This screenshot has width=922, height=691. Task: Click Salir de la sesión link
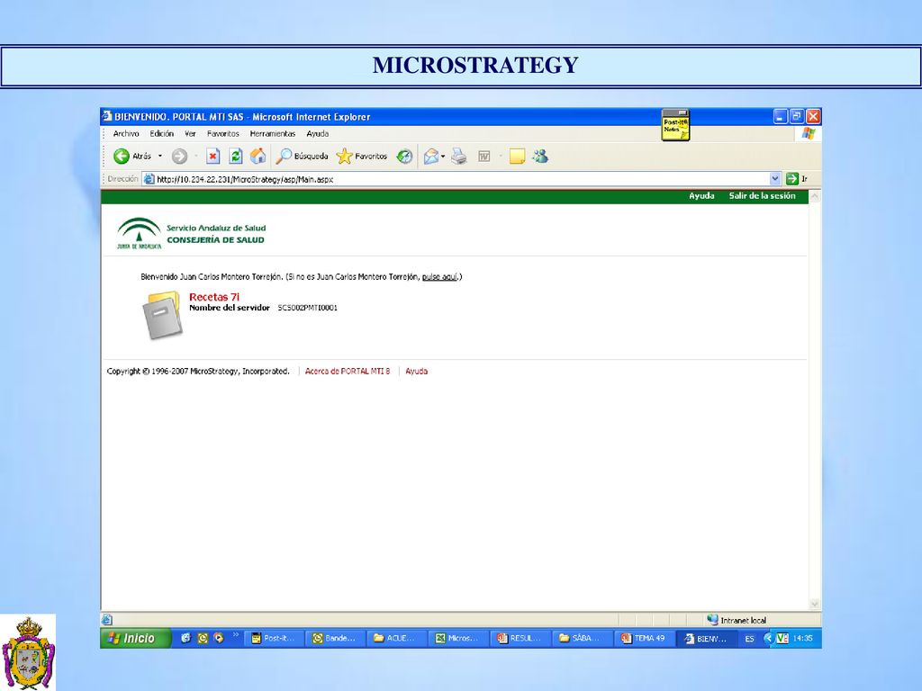coord(762,195)
